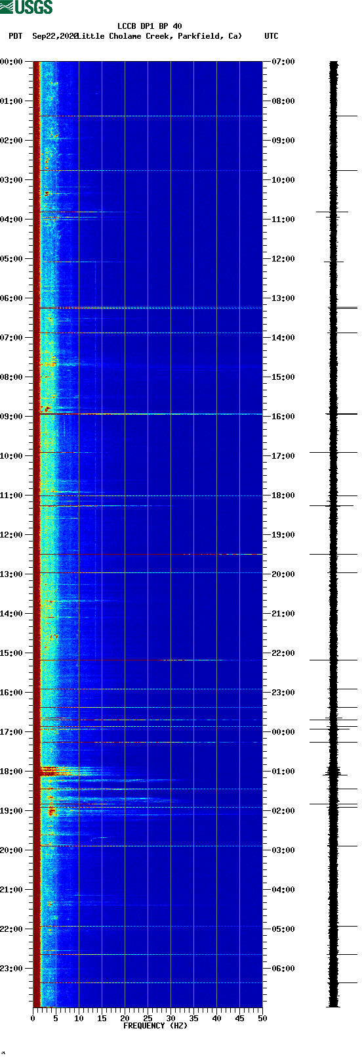Viewport: 362px width, 1060px height.
Task: Click the seismogram spike near 17:00 UTC
Action: pos(333,452)
